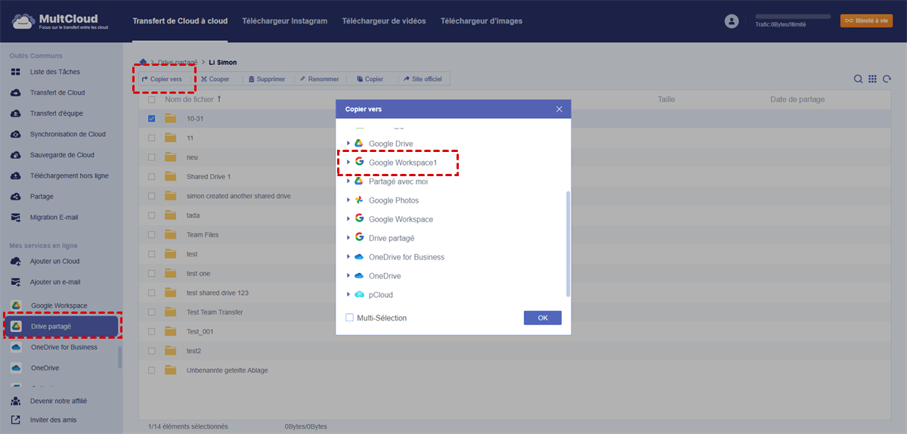This screenshot has height=434, width=907.
Task: Click Illimité à vie upgrade button
Action: click(866, 21)
